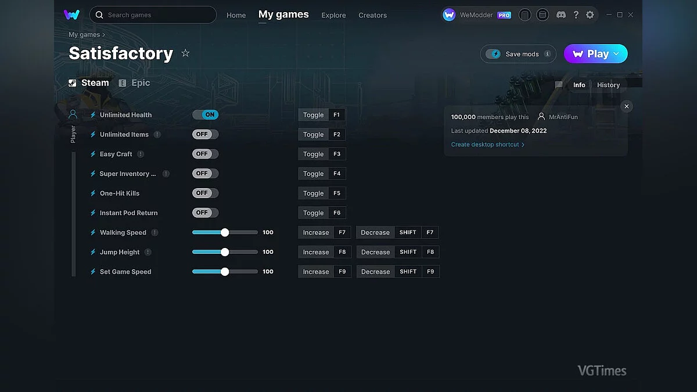This screenshot has width=697, height=392.
Task: Expand the info badge next to Walking Speed
Action: [156, 232]
